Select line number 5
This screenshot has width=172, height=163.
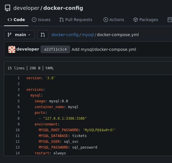(19, 101)
